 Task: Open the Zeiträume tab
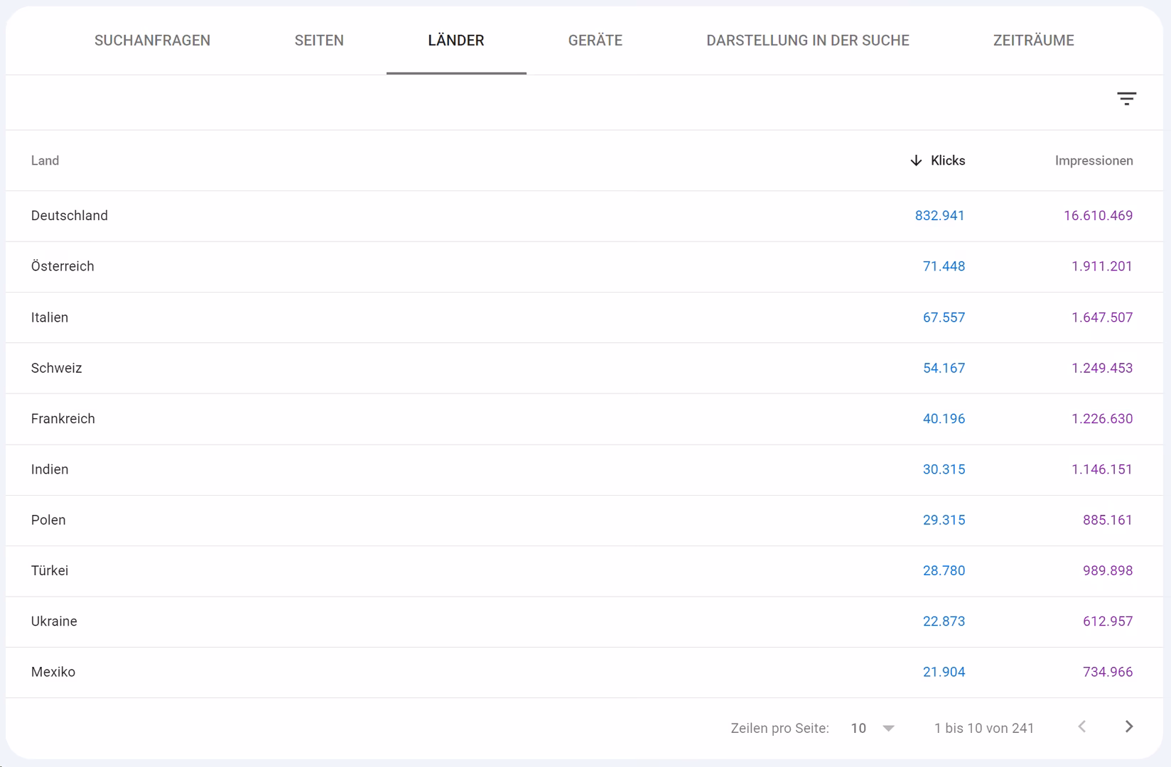pos(1033,40)
